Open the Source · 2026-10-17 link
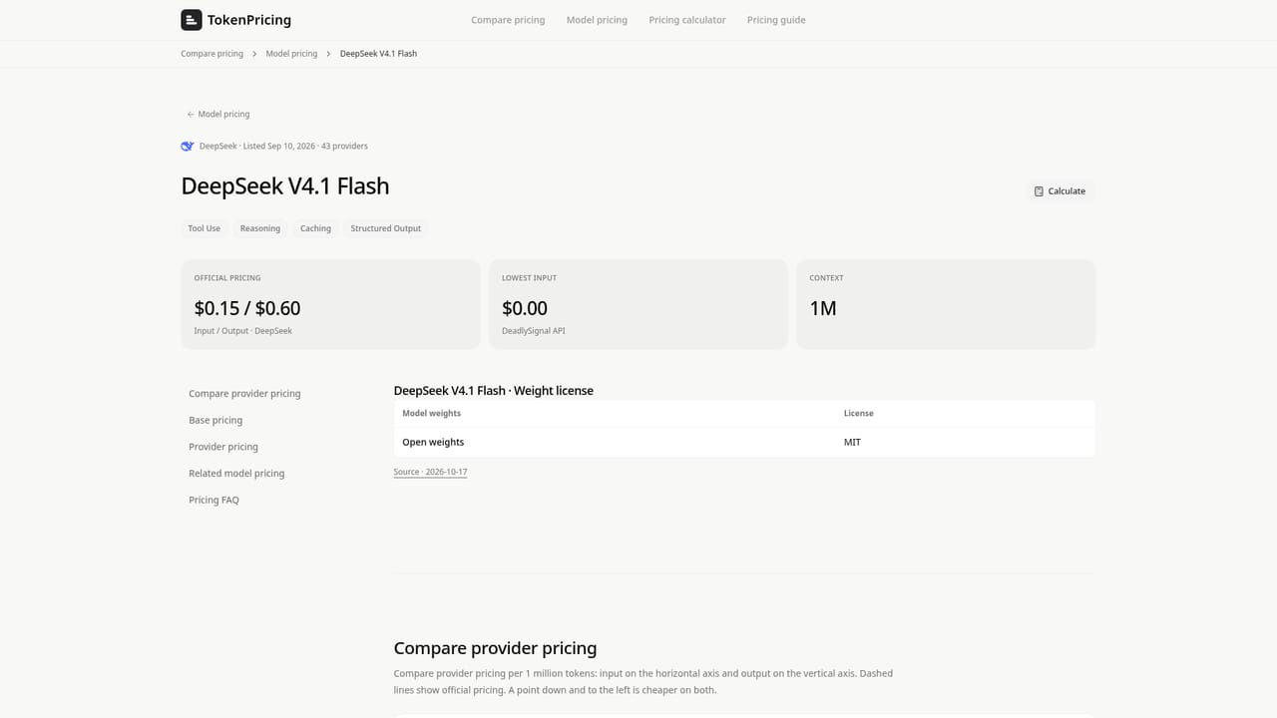The height and width of the screenshot is (718, 1277). (430, 472)
